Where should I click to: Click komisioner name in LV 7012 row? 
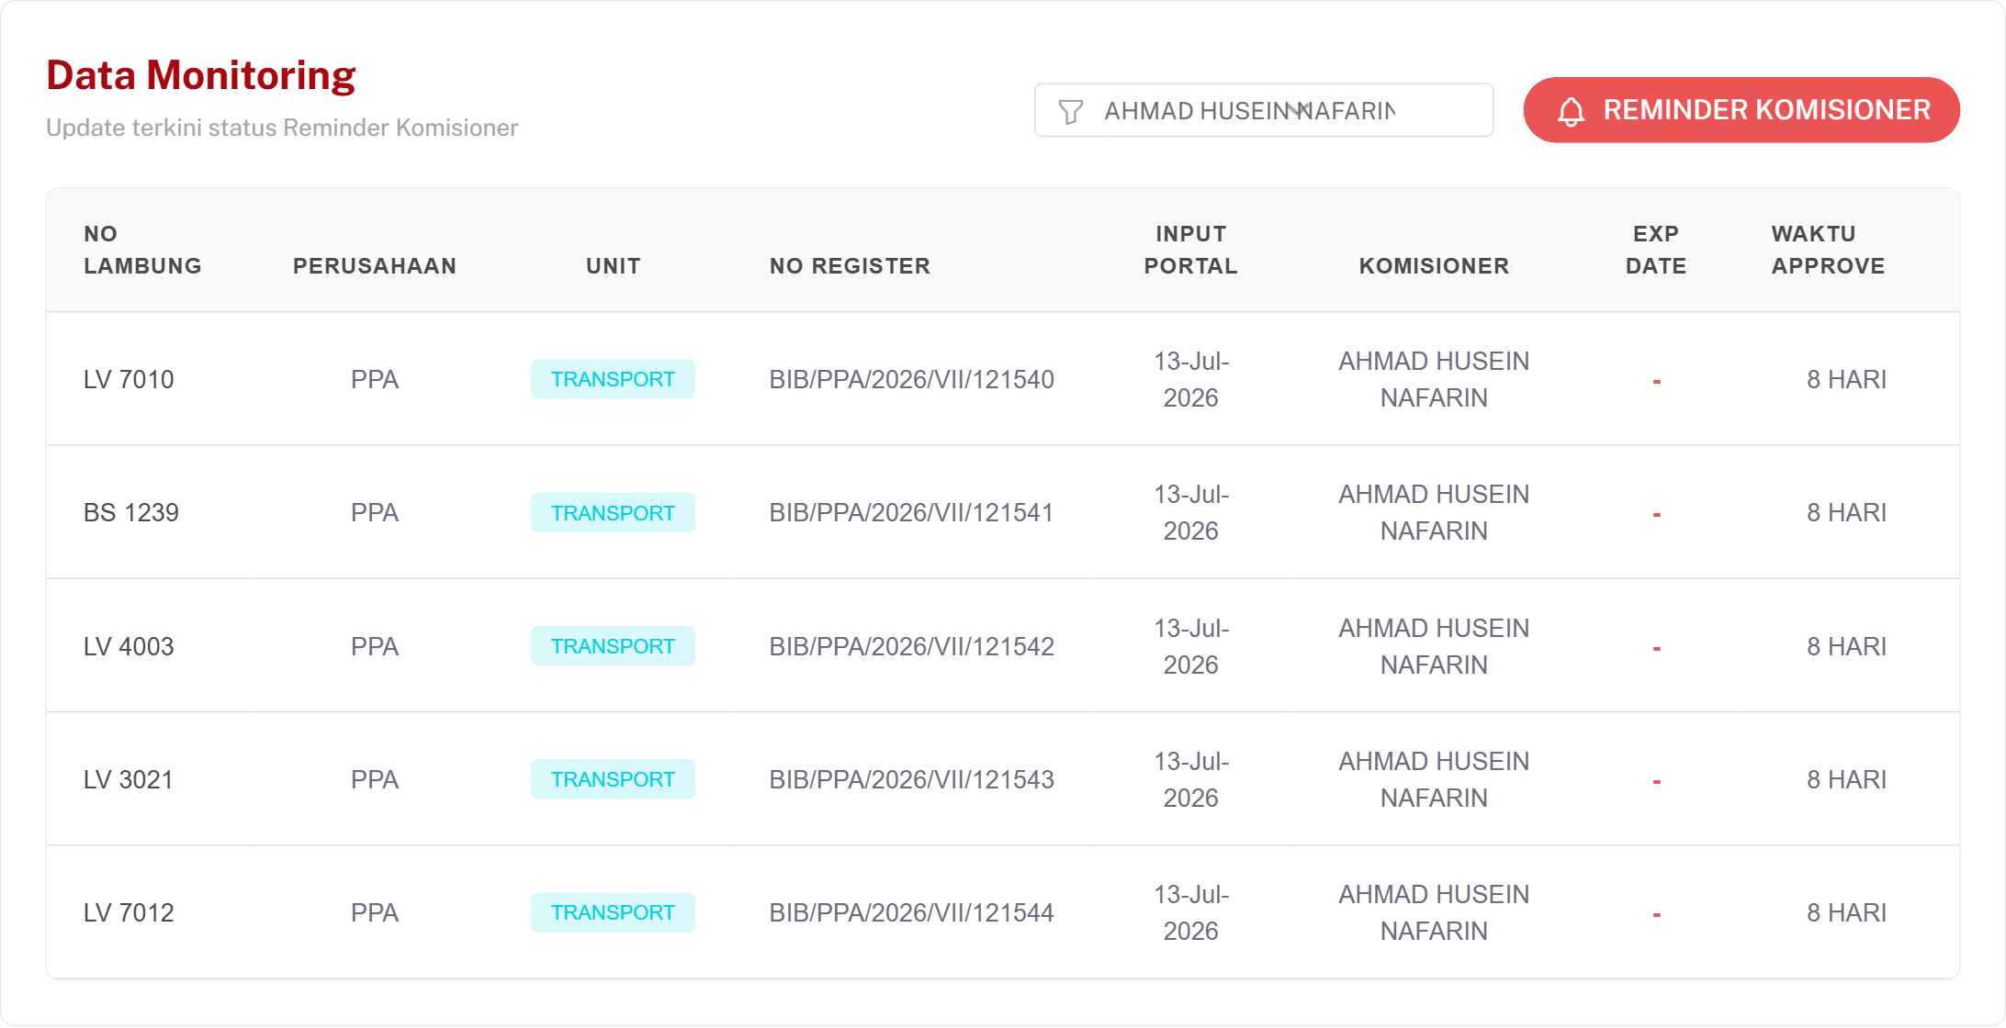click(x=1434, y=912)
